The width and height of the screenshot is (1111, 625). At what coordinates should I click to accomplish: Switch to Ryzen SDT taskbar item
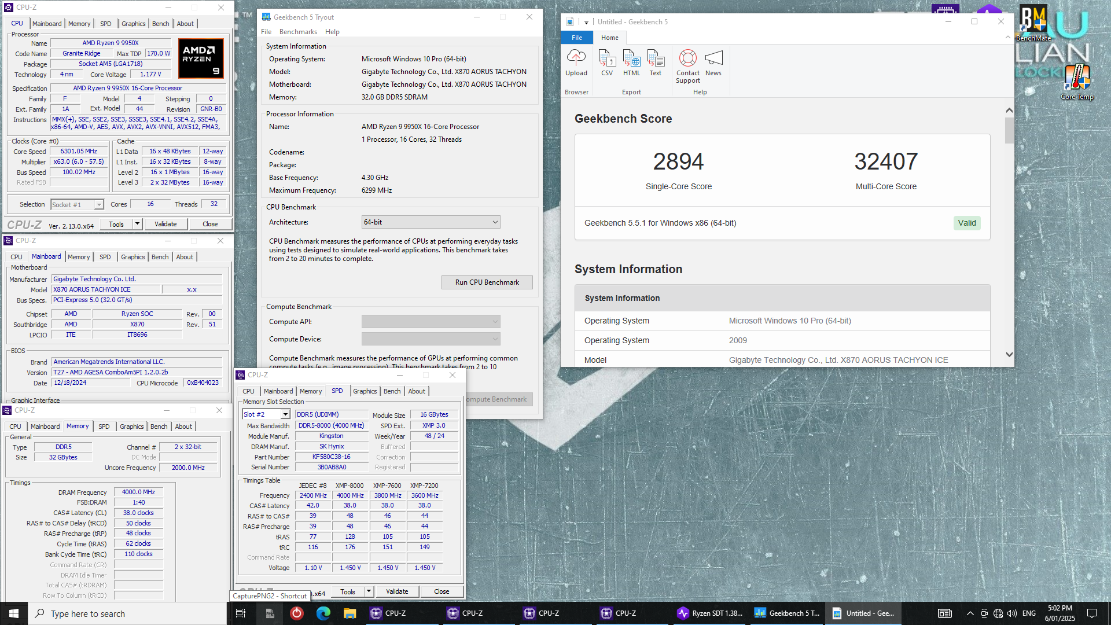tap(710, 613)
